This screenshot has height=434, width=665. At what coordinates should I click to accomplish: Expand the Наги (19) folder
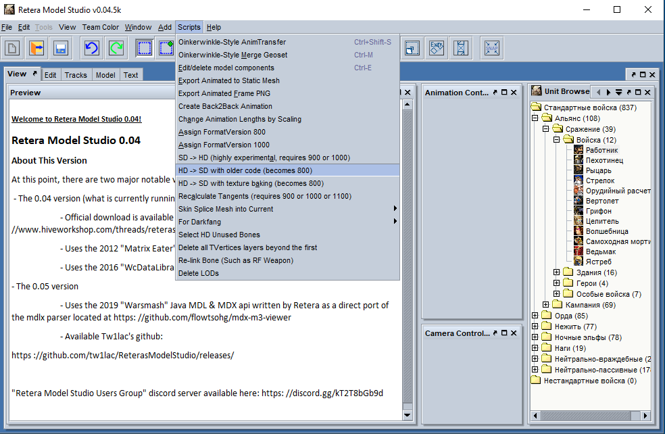coord(535,348)
